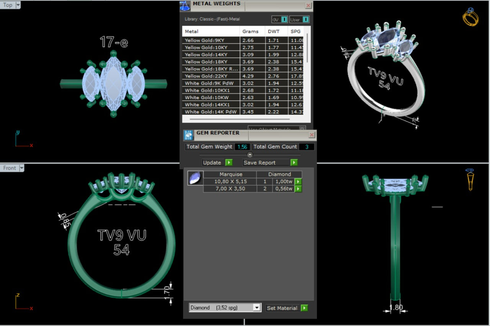Click the green arrow next to Save Report
This screenshot has height=326, width=490.
click(294, 162)
